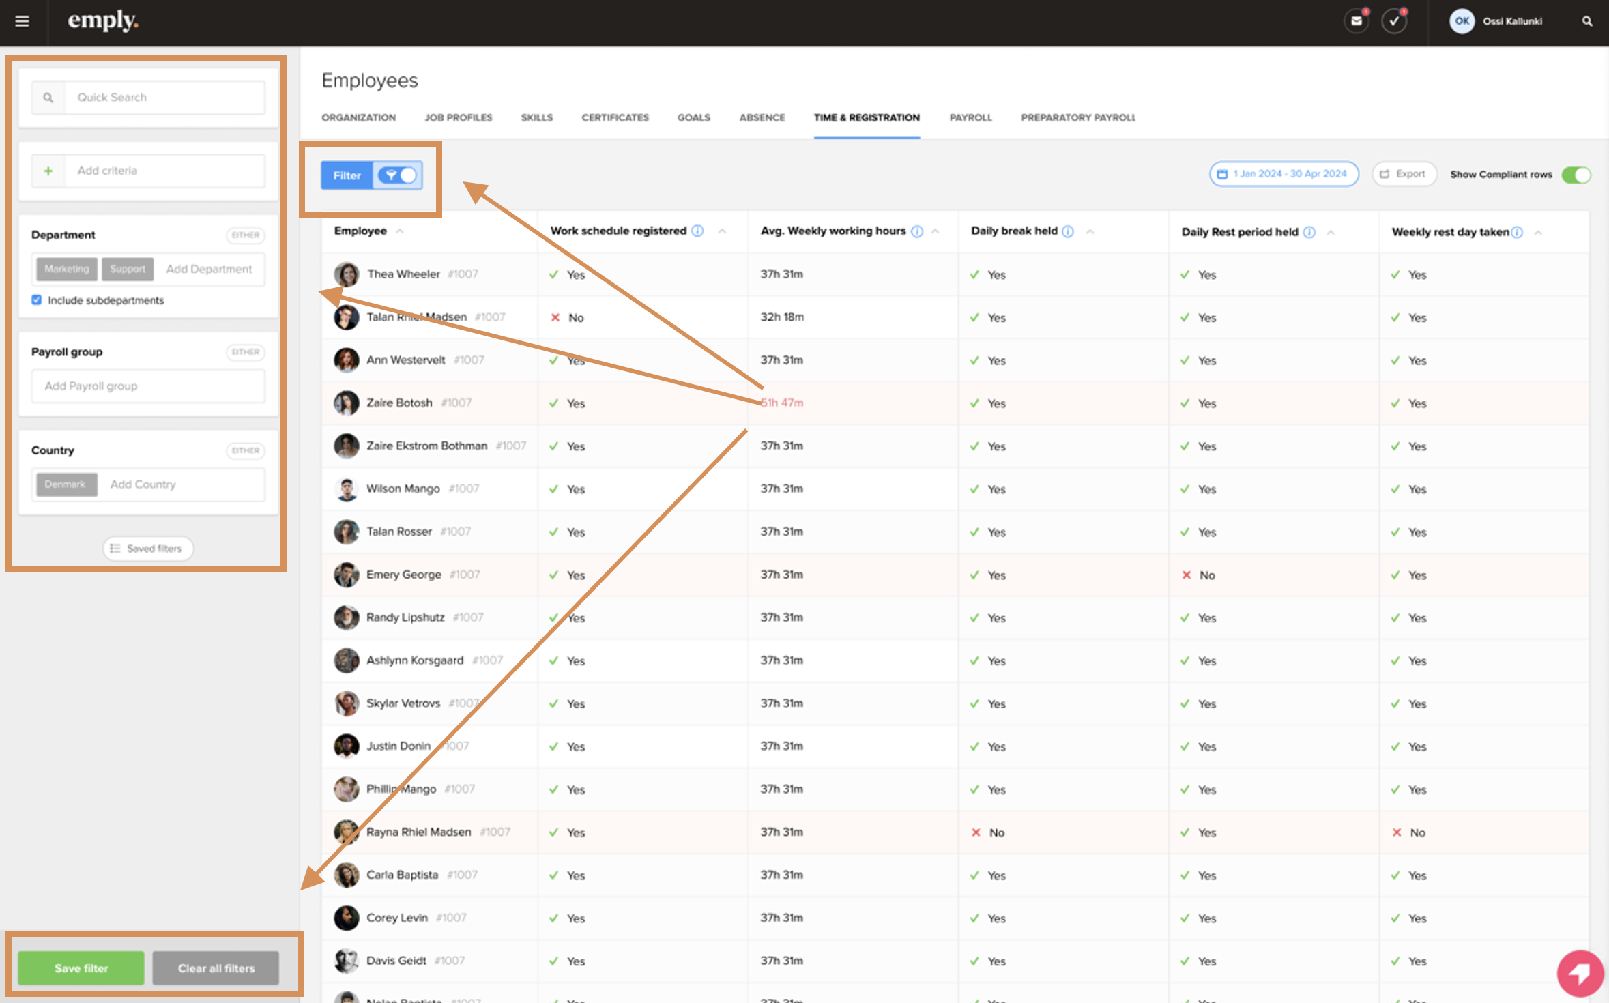
Task: Open the date range picker Jan–Apr 2024
Action: coord(1284,174)
